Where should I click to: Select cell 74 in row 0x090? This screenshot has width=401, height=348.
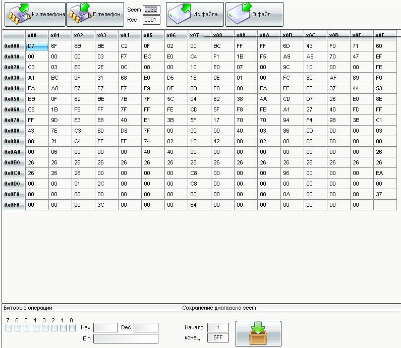tap(153, 141)
